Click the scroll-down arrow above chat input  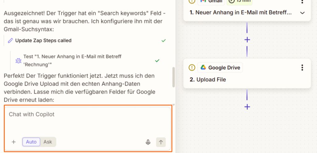pyautogui.click(x=173, y=105)
